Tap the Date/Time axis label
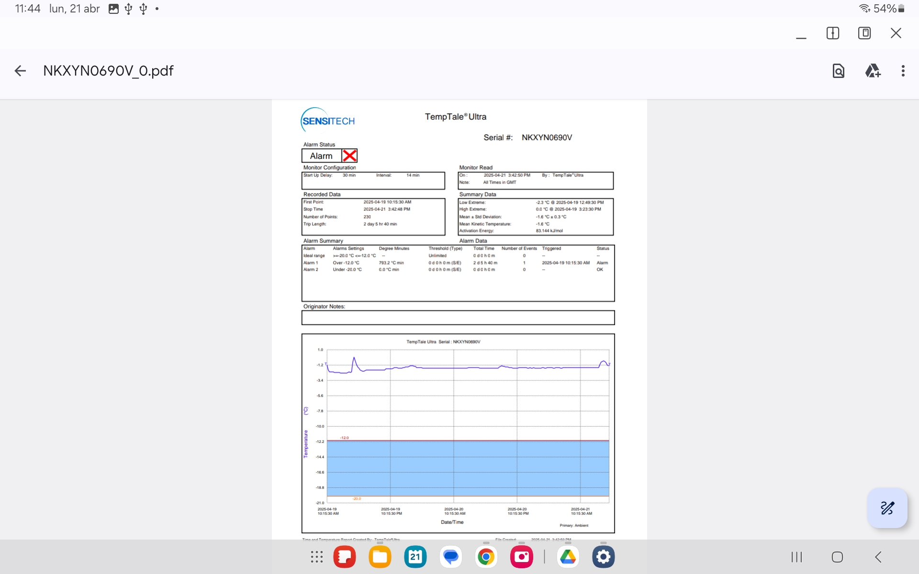This screenshot has height=574, width=919. (x=452, y=522)
